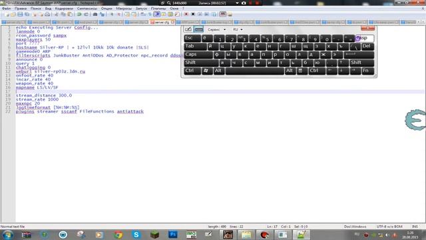426x240 pixels.
Task: Click the Print toolbar icon
Action: [x=47, y=14]
